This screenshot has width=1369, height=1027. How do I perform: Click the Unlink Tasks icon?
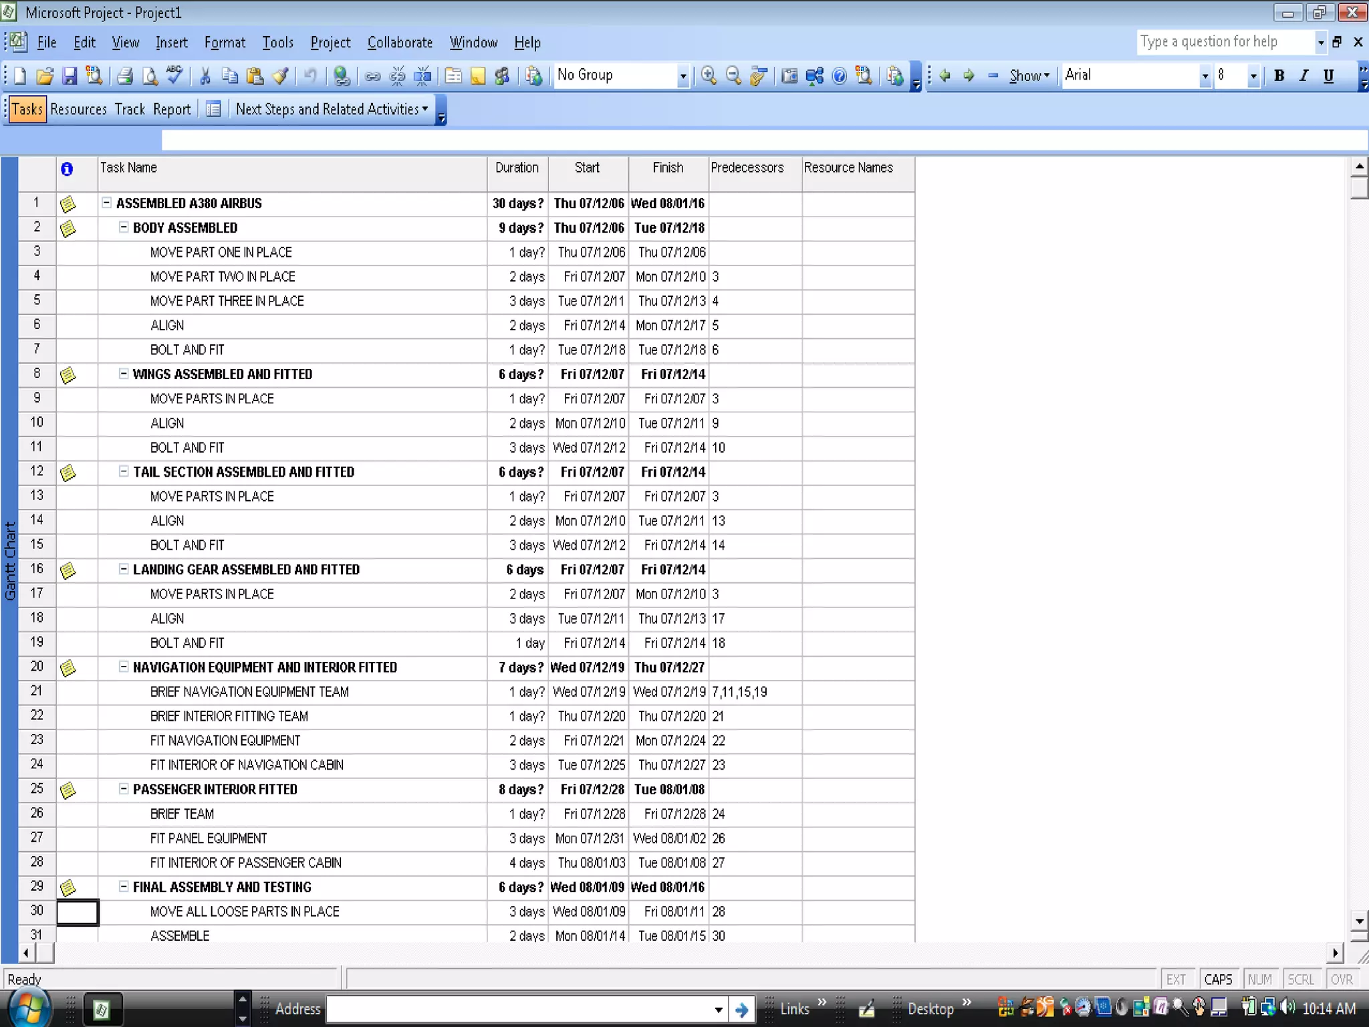coord(397,76)
